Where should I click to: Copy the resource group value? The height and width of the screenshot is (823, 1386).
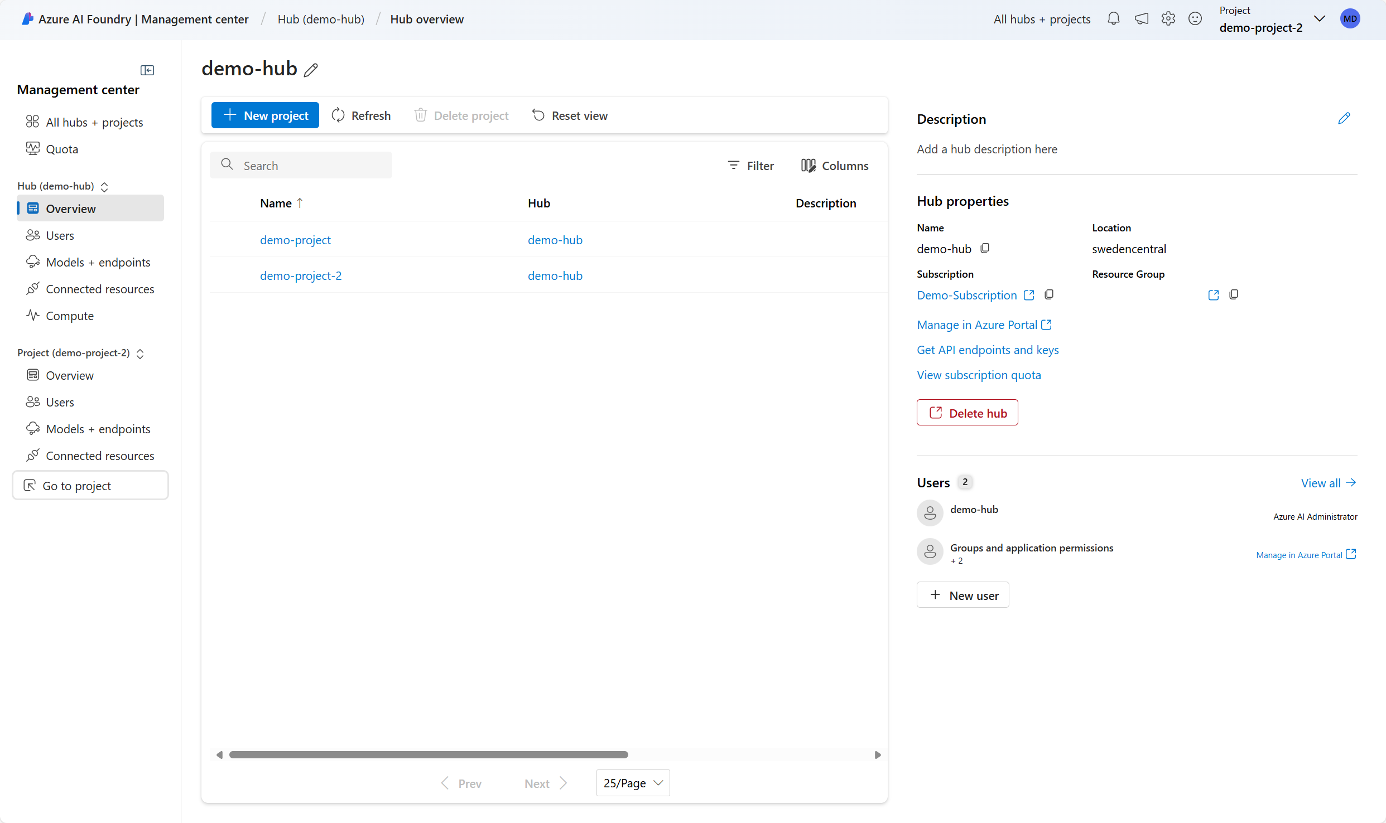(1234, 294)
